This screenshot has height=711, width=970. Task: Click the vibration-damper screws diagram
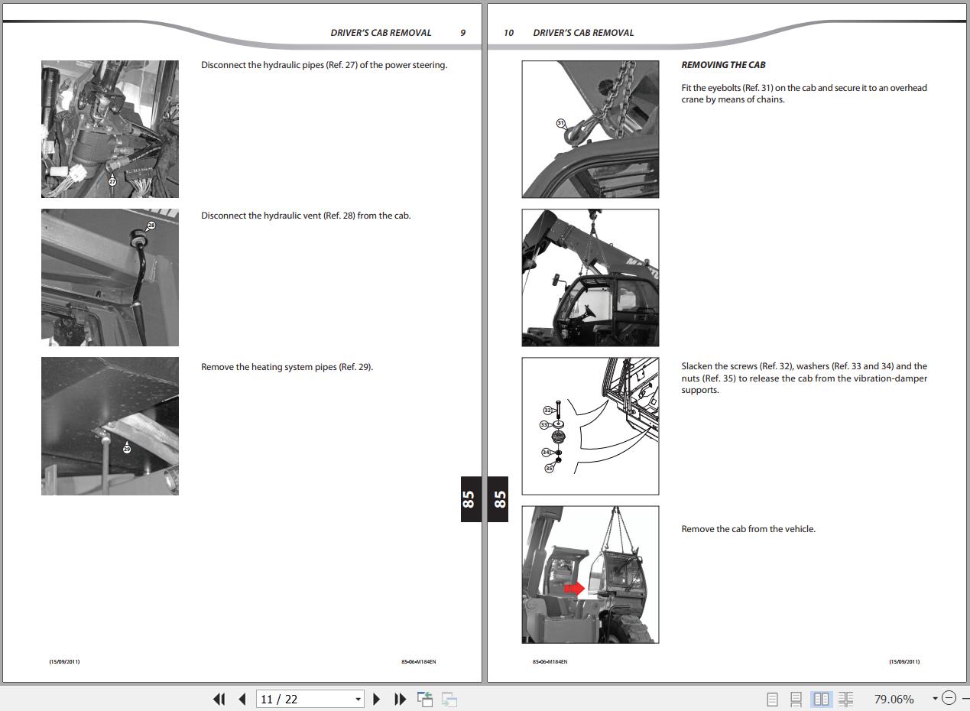[x=590, y=426]
